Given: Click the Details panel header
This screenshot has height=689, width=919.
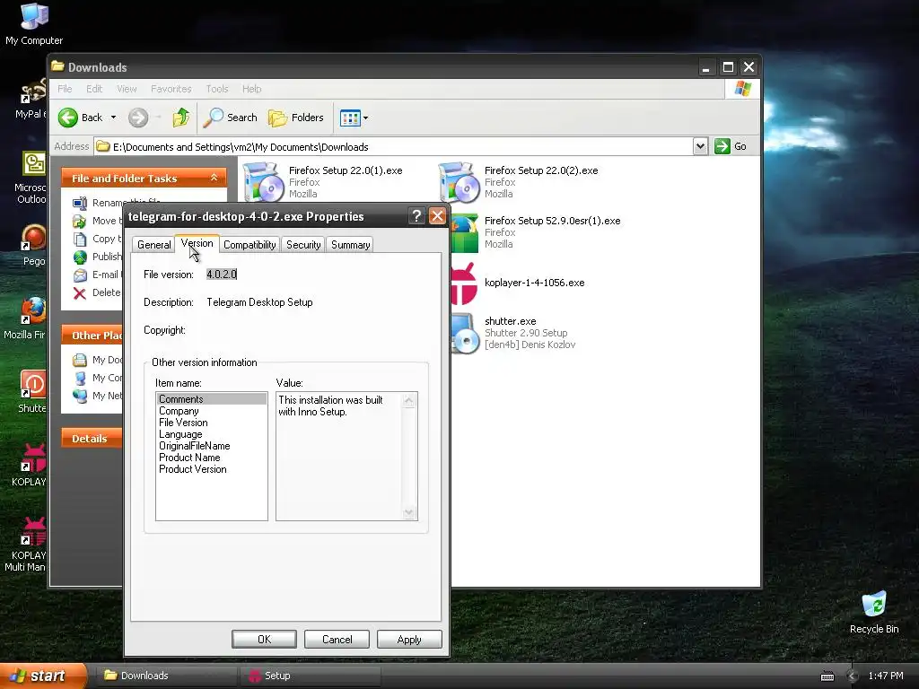Looking at the screenshot, I should click(x=92, y=438).
